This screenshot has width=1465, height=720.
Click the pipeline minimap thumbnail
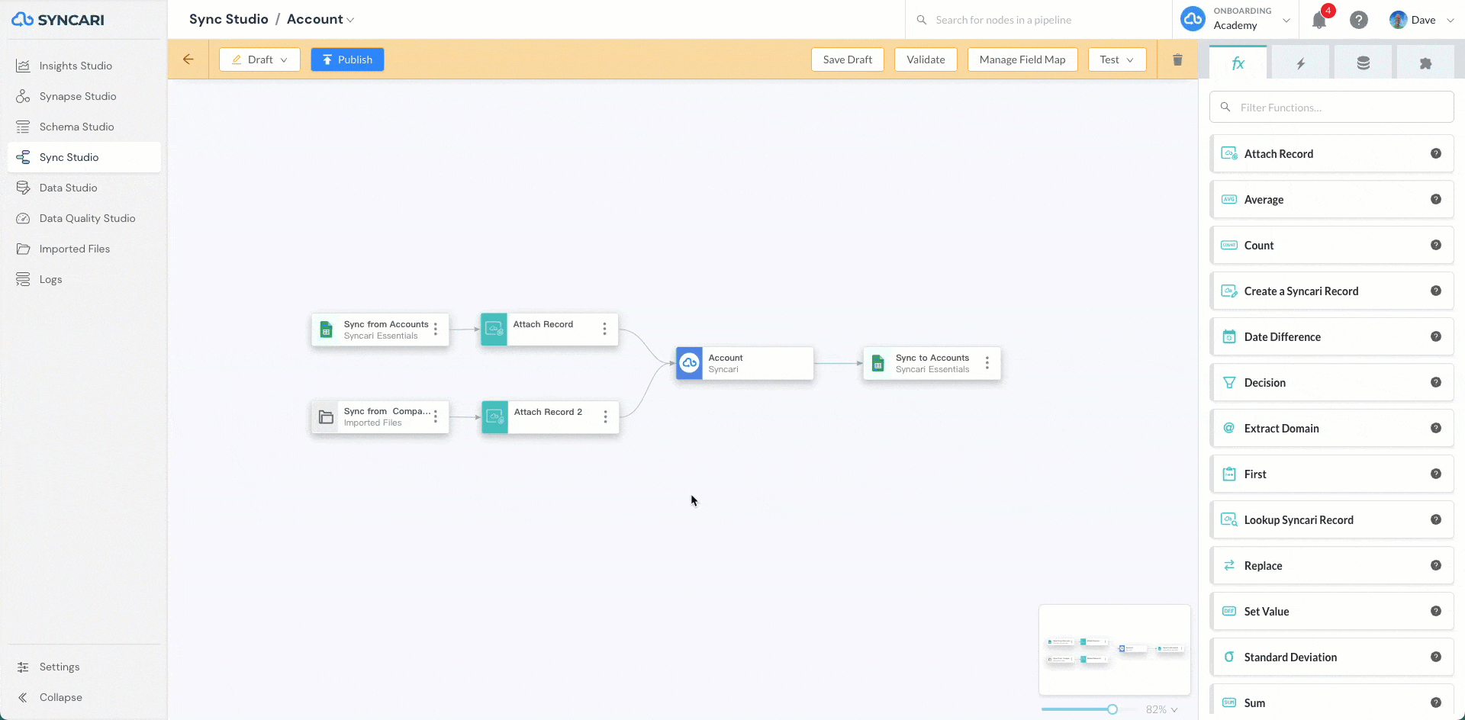1115,650
